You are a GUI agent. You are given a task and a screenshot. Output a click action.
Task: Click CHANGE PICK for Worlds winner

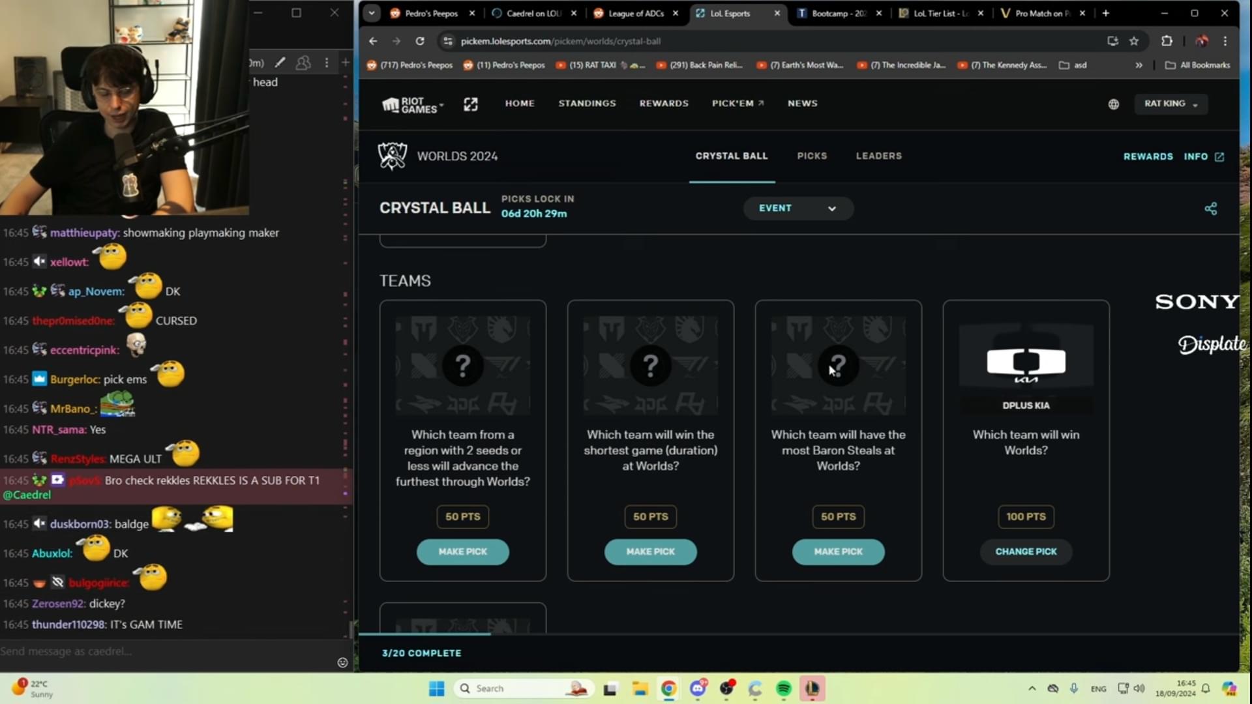pyautogui.click(x=1026, y=552)
